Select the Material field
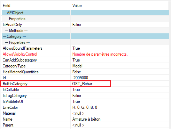172x130 pixels. (x=9, y=113)
